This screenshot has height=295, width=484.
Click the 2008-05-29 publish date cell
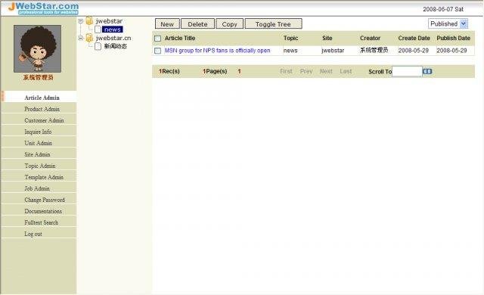pyautogui.click(x=451, y=51)
